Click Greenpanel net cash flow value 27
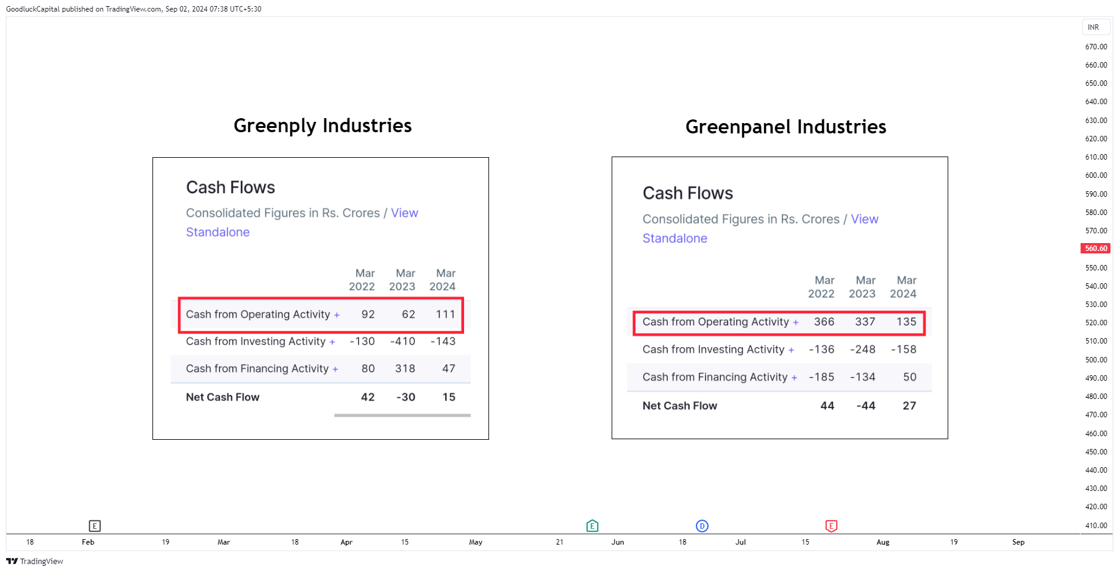The image size is (1119, 572). coord(909,406)
